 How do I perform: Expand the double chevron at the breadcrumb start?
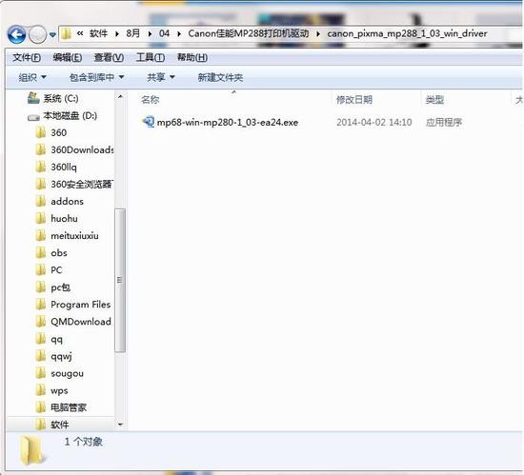click(x=80, y=33)
